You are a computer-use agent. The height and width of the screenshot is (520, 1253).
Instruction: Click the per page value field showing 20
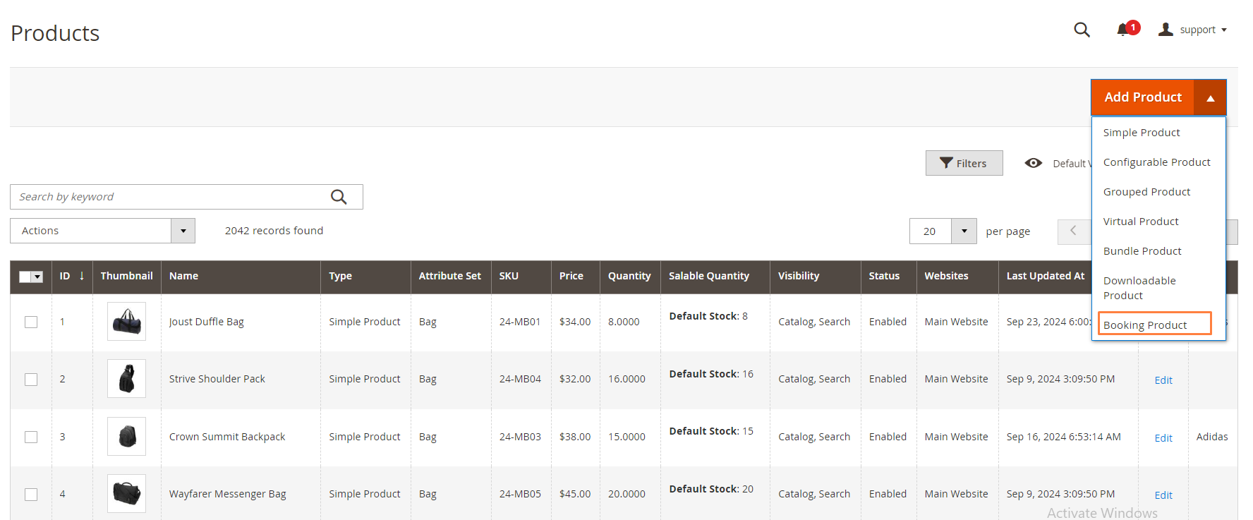pyautogui.click(x=931, y=231)
